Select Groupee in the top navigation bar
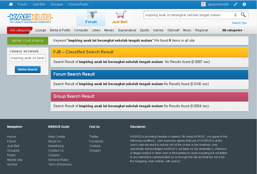This screenshot has width=257, height=174. pos(57,4)
